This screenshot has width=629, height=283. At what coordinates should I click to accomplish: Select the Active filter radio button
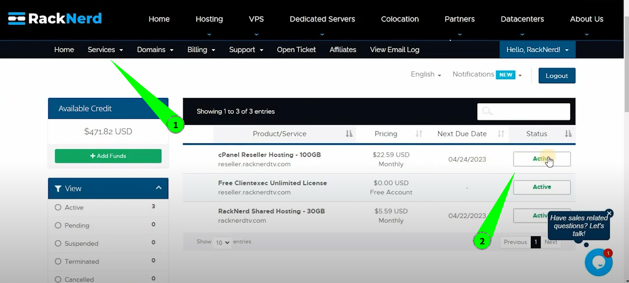coord(58,207)
